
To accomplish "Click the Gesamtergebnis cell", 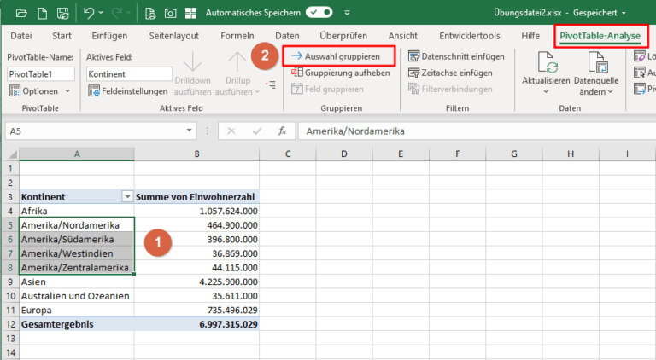I will (x=77, y=324).
